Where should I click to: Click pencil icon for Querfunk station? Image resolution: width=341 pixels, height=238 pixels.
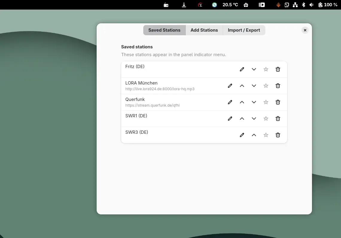point(230,102)
